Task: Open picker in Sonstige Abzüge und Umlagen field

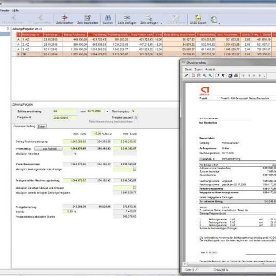Action: [x=134, y=188]
